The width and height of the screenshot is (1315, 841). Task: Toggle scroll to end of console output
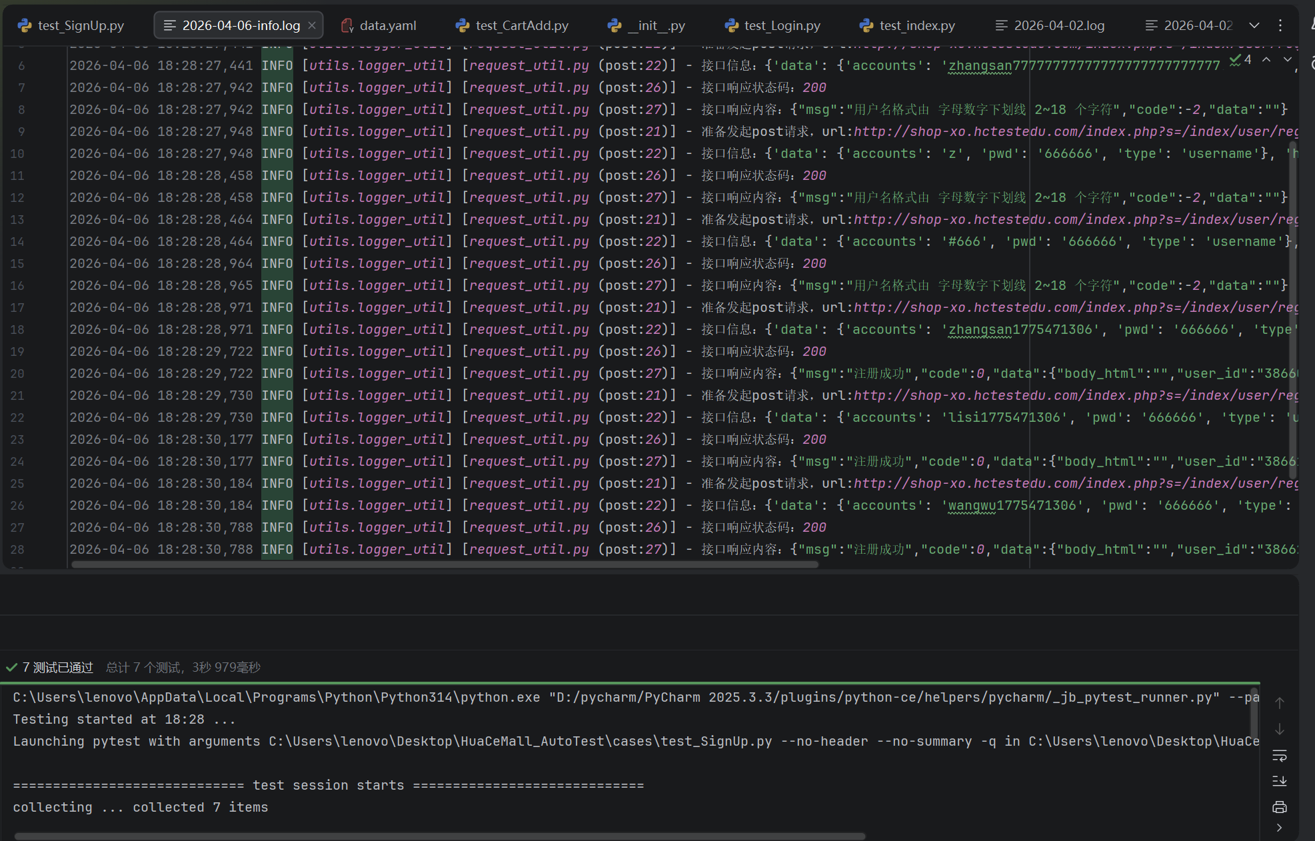pos(1279,781)
